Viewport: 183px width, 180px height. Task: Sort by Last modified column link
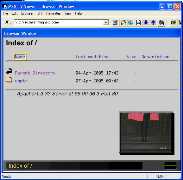click(x=92, y=57)
